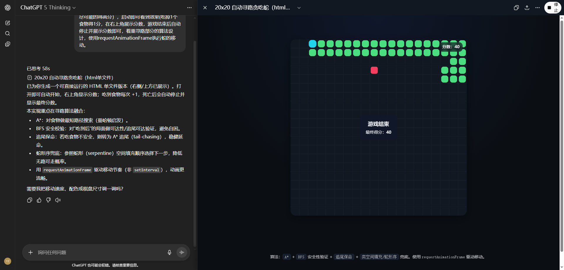Open the conversation options three-dot menu
Screen dimensions: 564x270
(x=189, y=8)
